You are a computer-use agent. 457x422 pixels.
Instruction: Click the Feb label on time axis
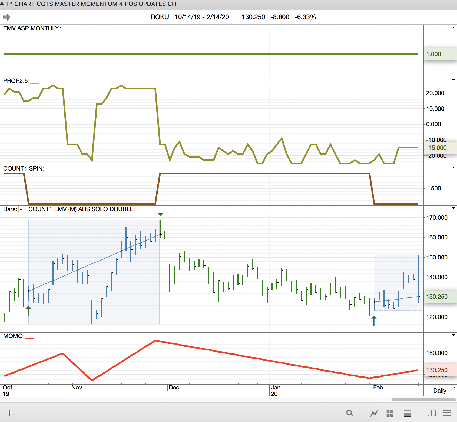(x=378, y=387)
